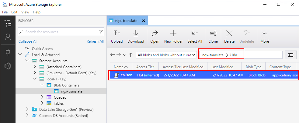Image resolution: width=299 pixels, height=123 pixels.
Task: Sort by the Content Type column header
Action: coord(280,67)
